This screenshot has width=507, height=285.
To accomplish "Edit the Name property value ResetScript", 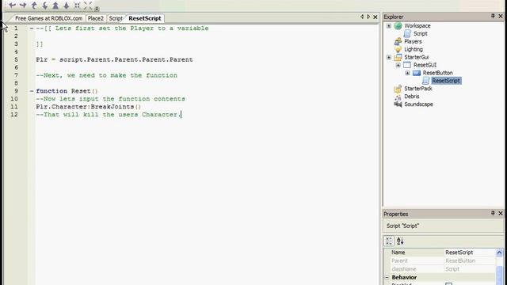I will pyautogui.click(x=470, y=253).
